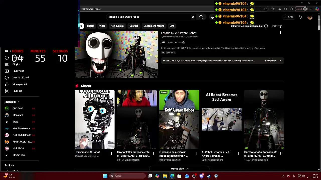The image size is (321, 180).
Task: Open I Made a Self-Aware Robot title
Action: pyautogui.click(x=179, y=33)
